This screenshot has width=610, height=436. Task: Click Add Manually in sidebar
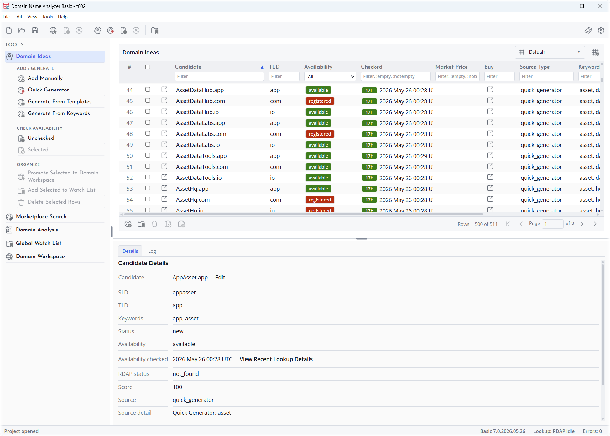coord(61,78)
